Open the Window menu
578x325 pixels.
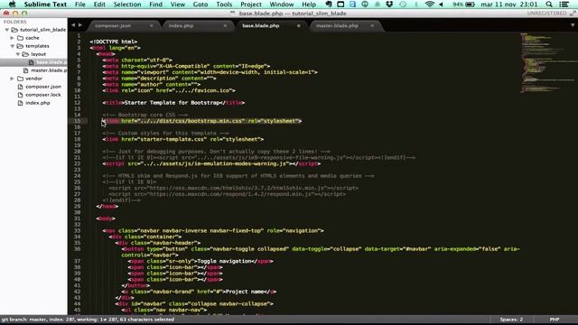click(281, 5)
